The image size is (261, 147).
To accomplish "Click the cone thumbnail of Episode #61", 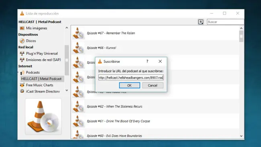I will point(79,121).
